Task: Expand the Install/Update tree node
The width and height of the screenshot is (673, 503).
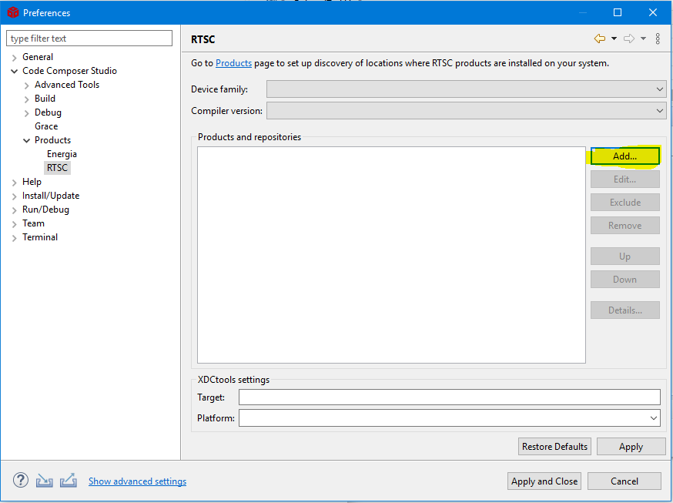Action: pos(15,196)
